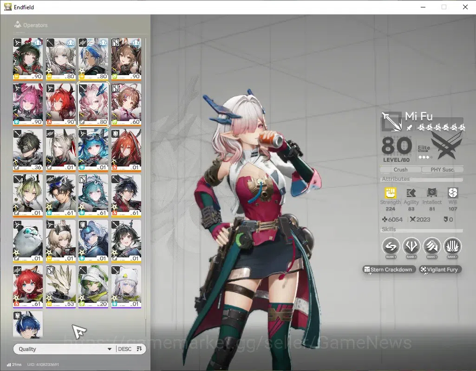The height and width of the screenshot is (371, 476).
Task: Click the small weapon-type icon before the stars
Action: 410,128
